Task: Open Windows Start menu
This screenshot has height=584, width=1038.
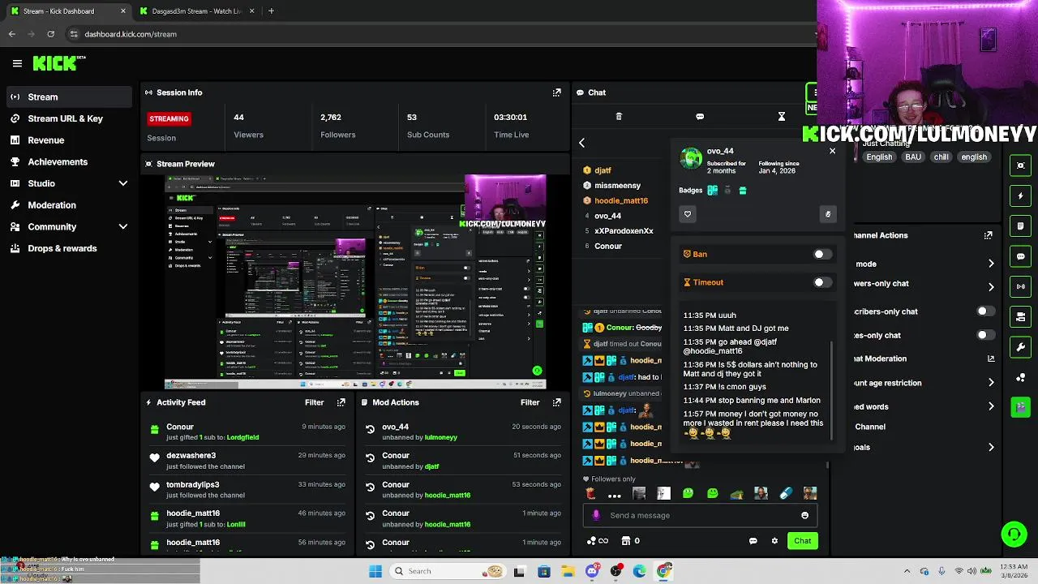Action: click(375, 571)
